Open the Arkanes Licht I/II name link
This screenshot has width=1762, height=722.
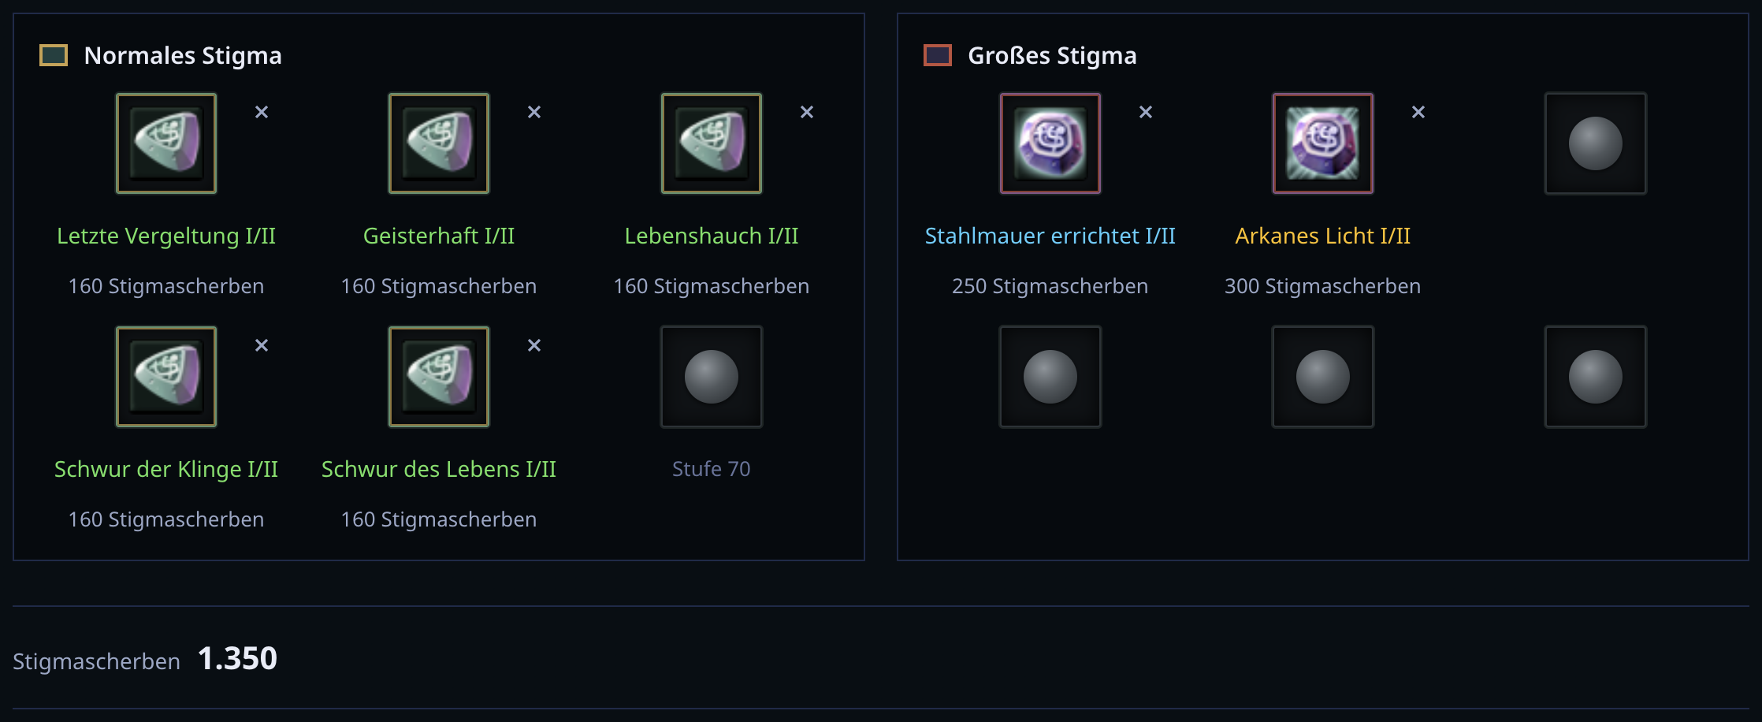1323,236
